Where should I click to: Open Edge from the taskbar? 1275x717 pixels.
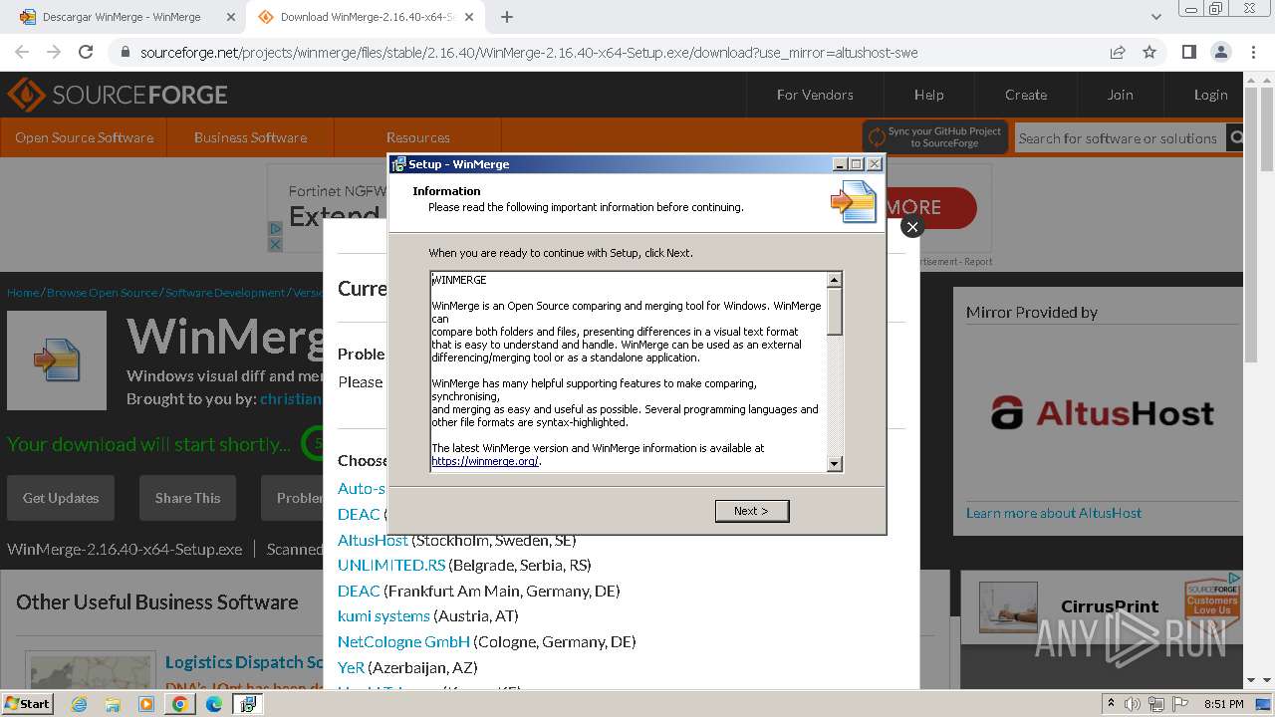point(214,704)
